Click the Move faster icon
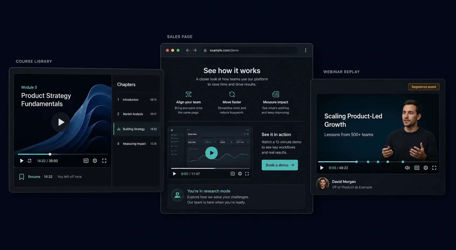 click(x=232, y=94)
